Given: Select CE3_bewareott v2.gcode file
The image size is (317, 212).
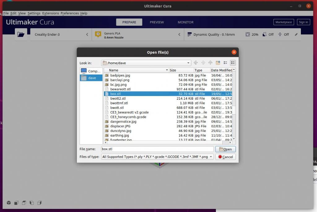Looking at the screenshot, I should [168, 112].
